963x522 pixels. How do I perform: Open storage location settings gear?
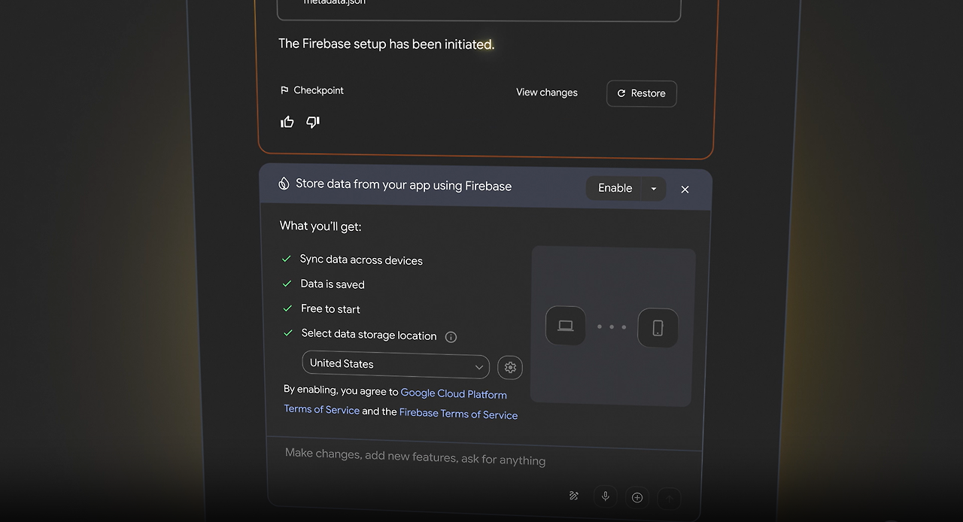[x=510, y=367]
